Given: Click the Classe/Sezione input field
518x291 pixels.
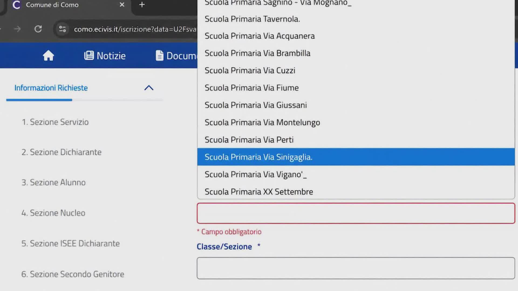Looking at the screenshot, I should pos(356,268).
